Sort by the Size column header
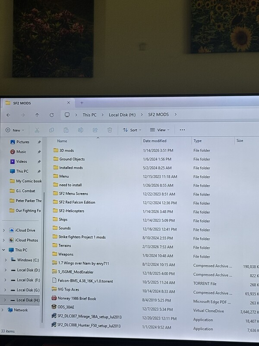This screenshot has width=259, height=346. coord(240,141)
